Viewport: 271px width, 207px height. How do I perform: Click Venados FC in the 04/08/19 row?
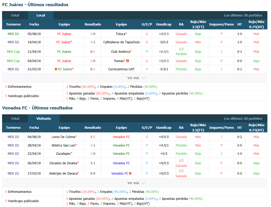121,137
